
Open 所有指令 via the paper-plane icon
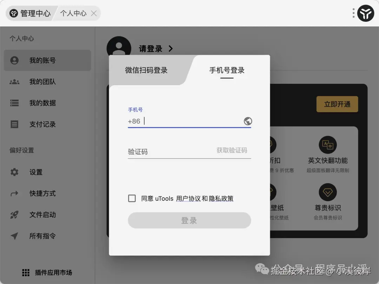click(x=14, y=236)
